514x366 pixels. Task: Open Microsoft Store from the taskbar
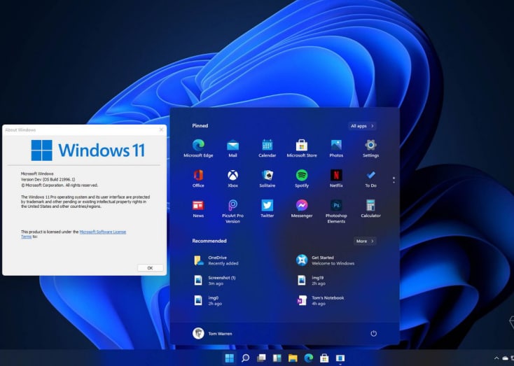[x=324, y=358]
